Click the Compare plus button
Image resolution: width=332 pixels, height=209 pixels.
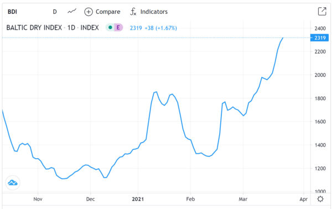[x=89, y=12]
